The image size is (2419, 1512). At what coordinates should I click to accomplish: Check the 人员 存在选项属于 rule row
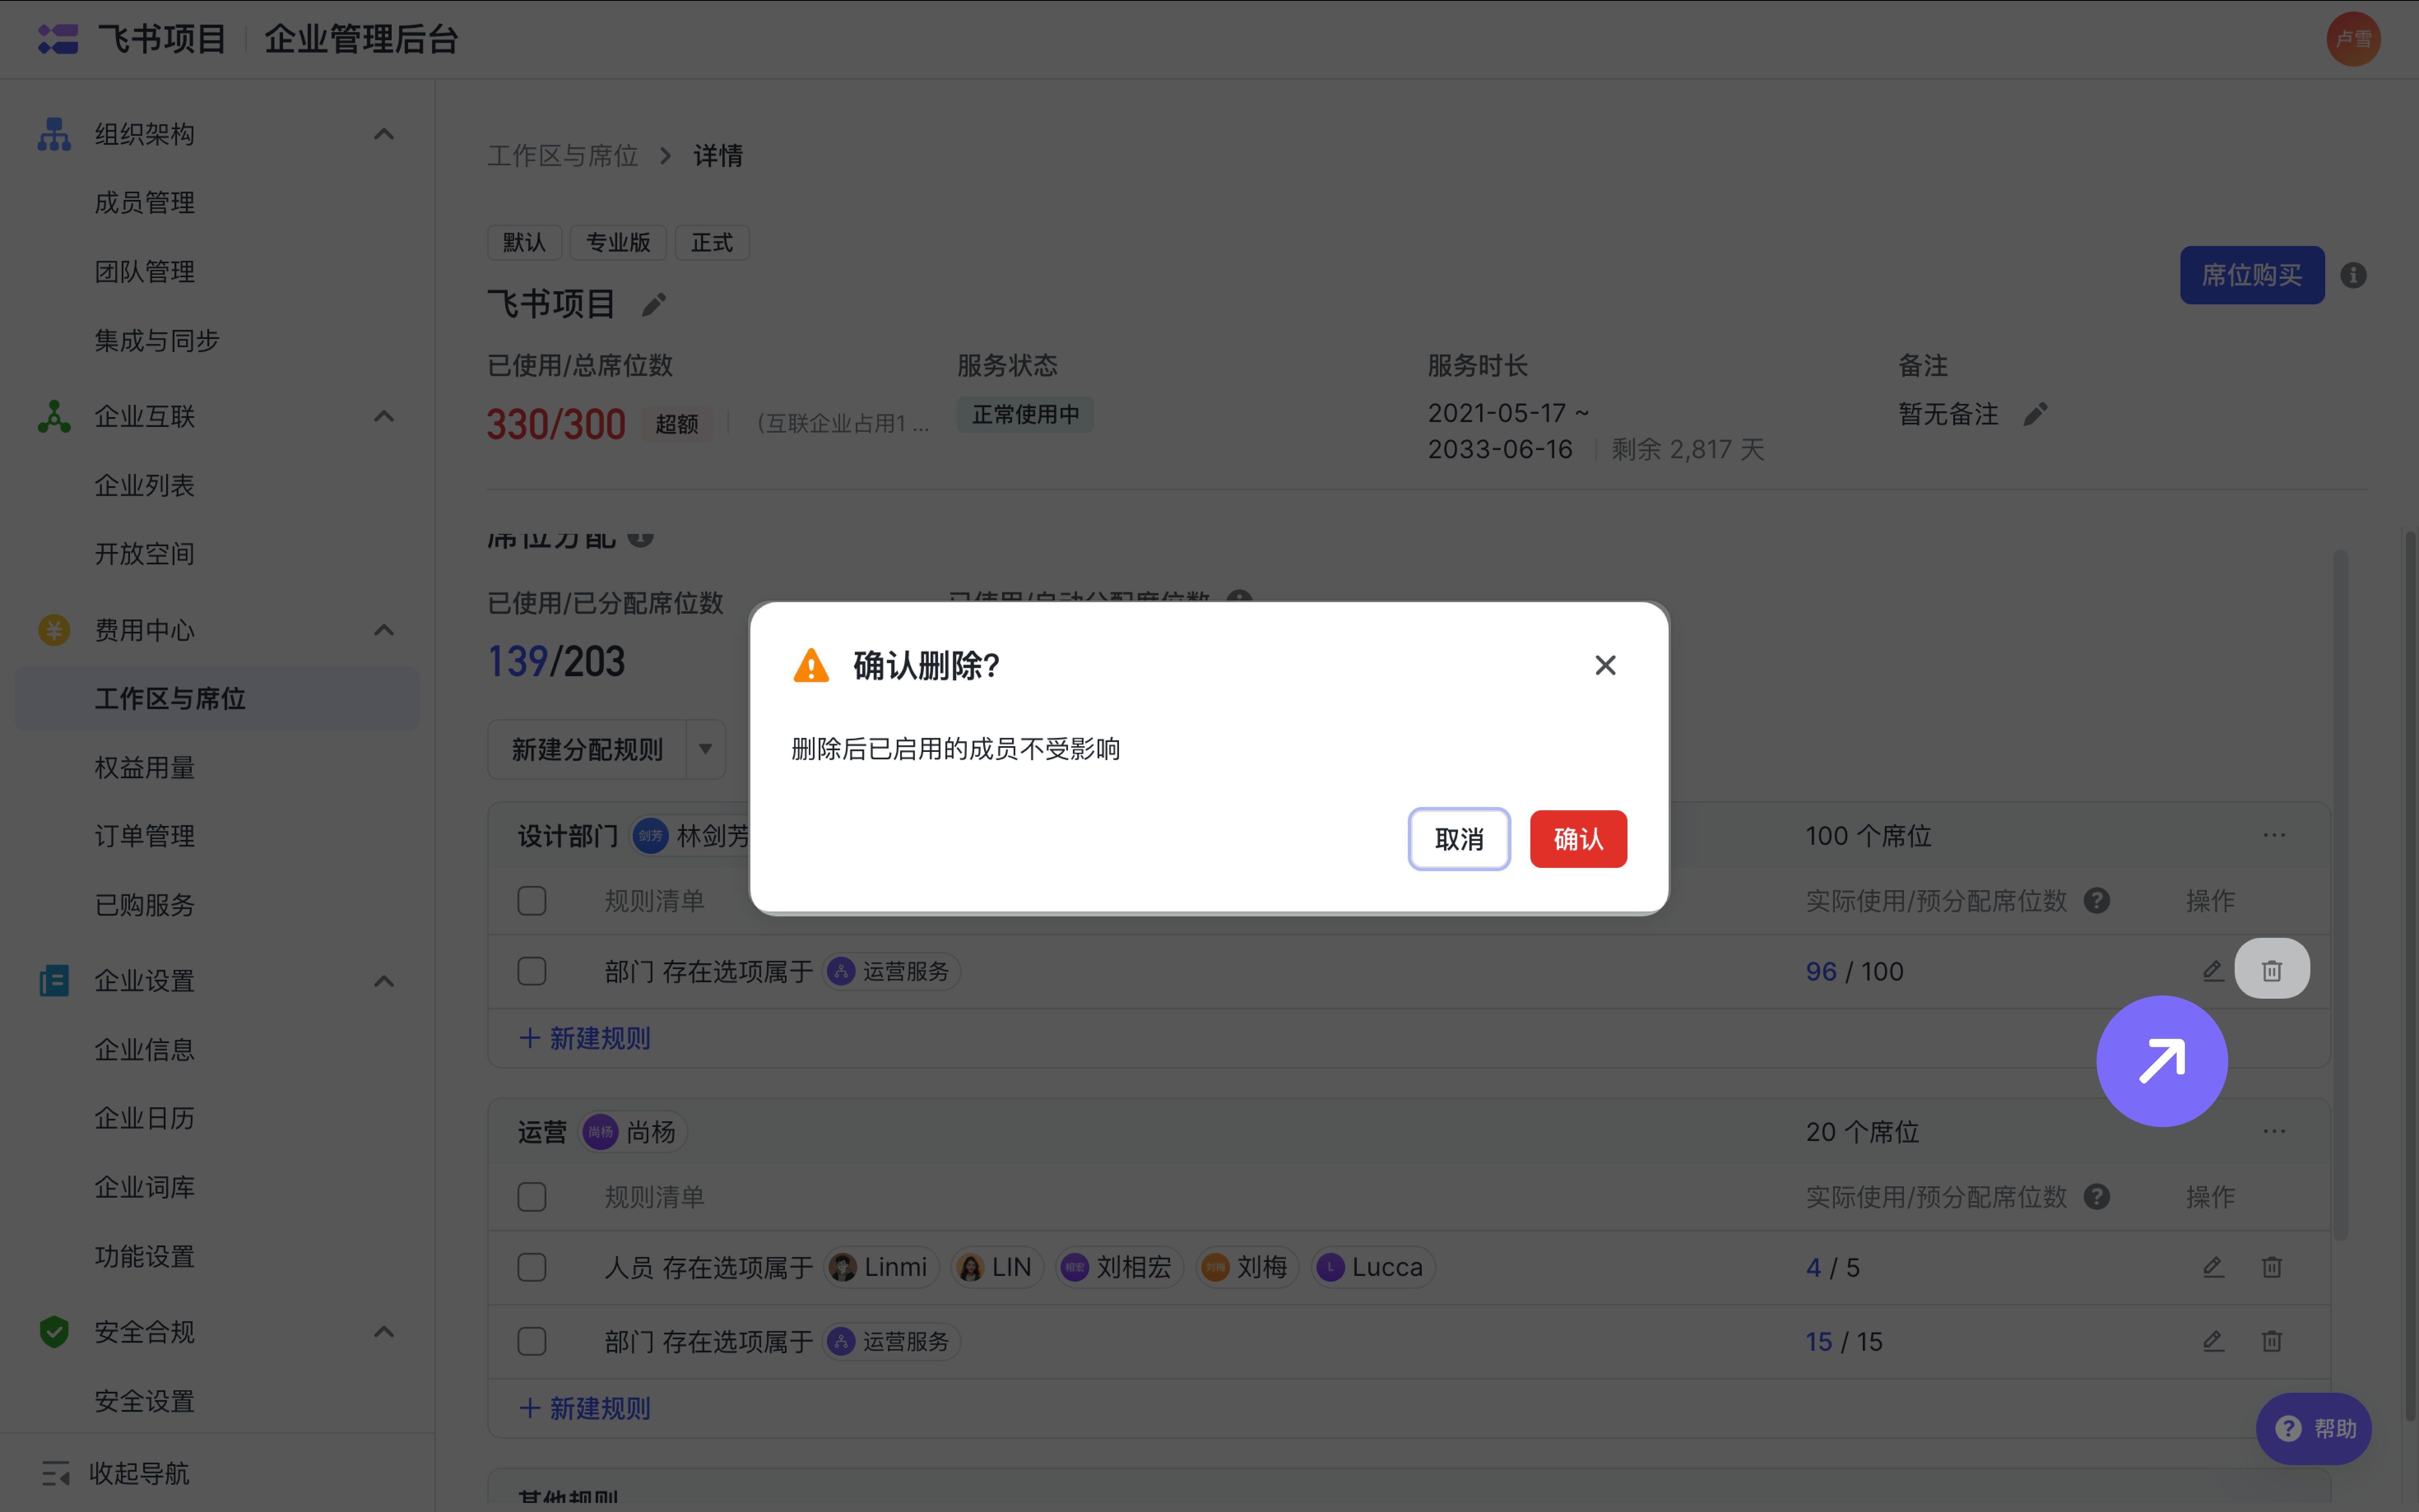point(532,1267)
